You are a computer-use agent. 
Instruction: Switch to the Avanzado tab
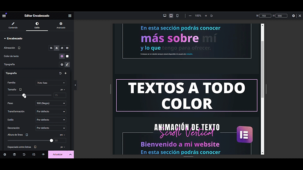coord(61,25)
